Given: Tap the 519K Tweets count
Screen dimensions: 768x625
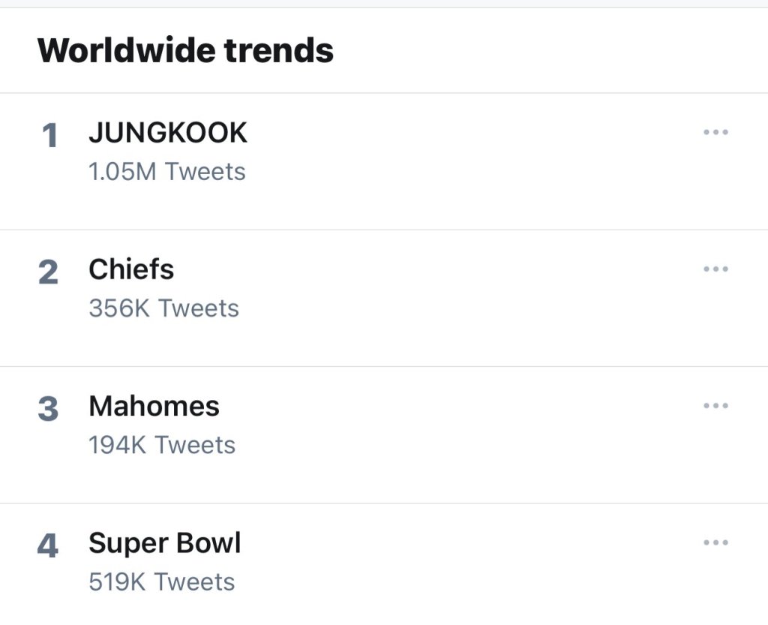Looking at the screenshot, I should [x=162, y=581].
